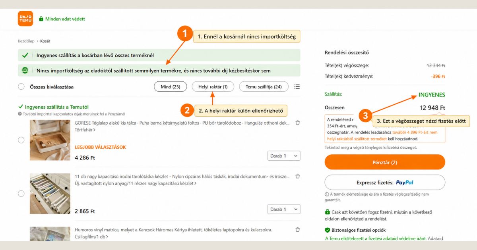This screenshot has height=250, width=477.
Task: Select the GORESE tray product radio button
Action: (21, 140)
